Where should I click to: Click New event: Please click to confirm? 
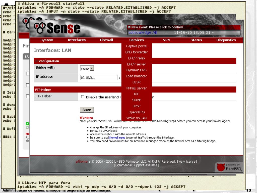(x=158, y=27)
